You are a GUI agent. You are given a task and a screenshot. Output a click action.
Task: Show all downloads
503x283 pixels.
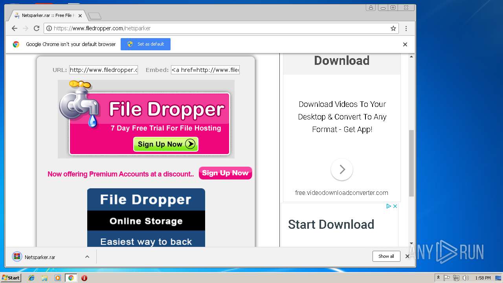tap(386, 256)
